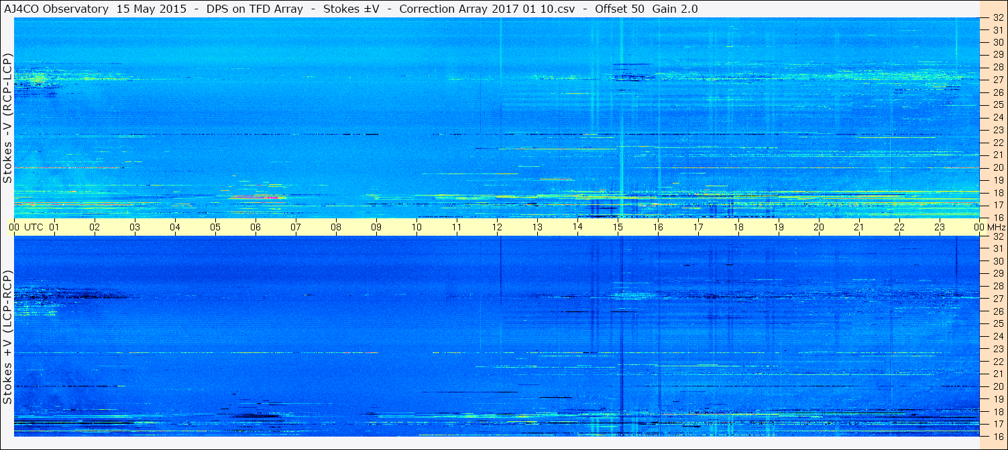Screen dimensions: 1008x450
Task: Select the 06 hour tick
Action: 256,228
